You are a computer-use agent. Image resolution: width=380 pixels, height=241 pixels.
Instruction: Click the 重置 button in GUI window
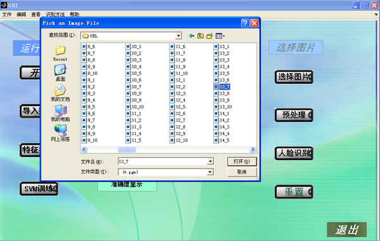[294, 192]
